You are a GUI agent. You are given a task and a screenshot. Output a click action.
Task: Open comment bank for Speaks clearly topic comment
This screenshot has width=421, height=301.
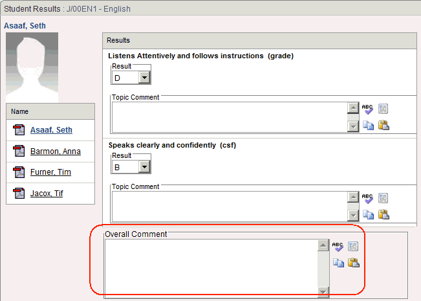[383, 198]
